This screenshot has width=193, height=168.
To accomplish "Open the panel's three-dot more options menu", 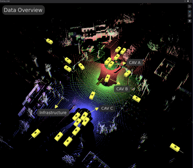I will point(191,1).
